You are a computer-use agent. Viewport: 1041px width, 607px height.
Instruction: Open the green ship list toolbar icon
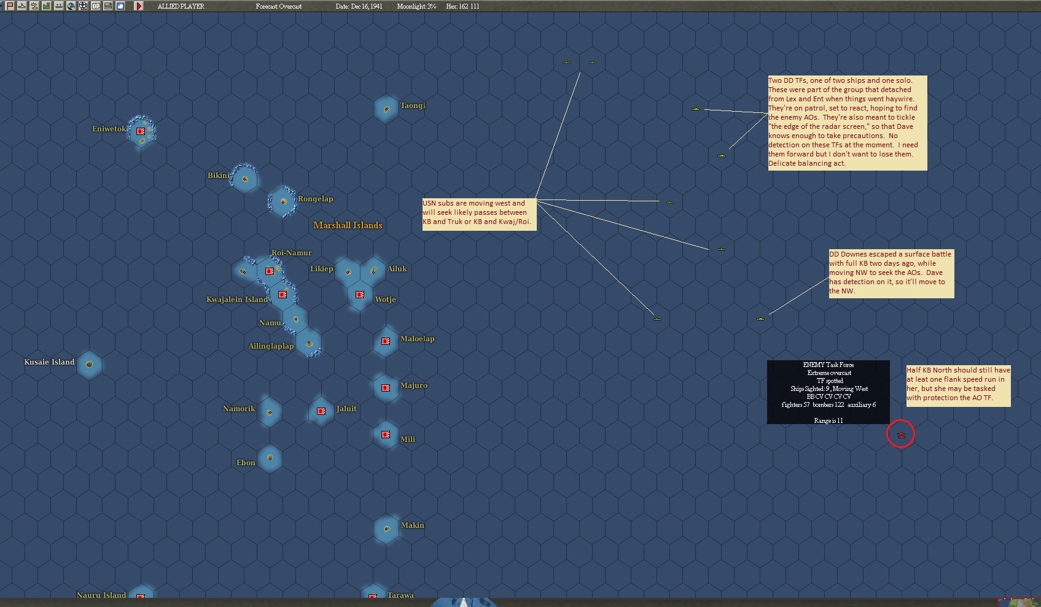59,6
